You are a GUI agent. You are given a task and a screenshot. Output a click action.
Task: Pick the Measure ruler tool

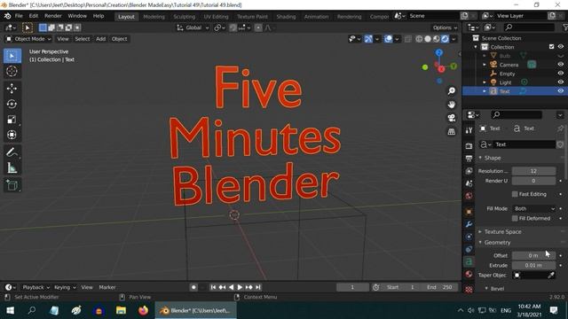pyautogui.click(x=12, y=167)
